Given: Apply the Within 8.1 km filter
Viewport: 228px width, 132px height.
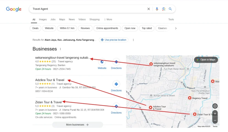Looking at the screenshot, I should [67, 28].
